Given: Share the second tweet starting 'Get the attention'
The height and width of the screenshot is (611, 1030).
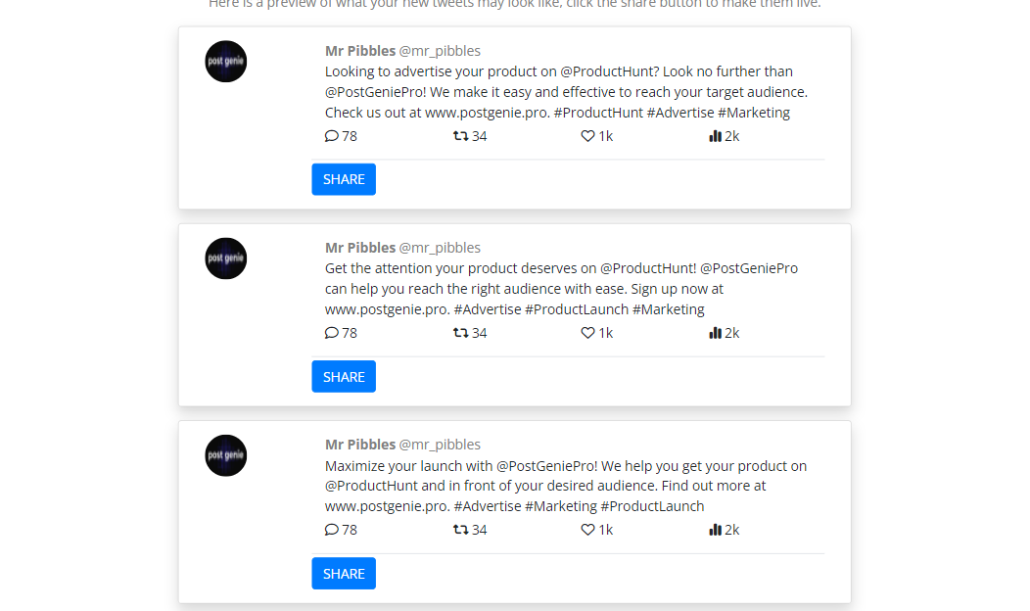Looking at the screenshot, I should click(x=344, y=376).
